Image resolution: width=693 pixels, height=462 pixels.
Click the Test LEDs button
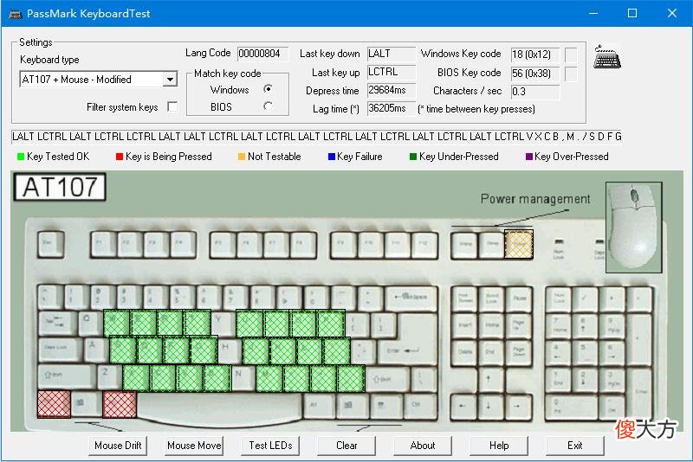(x=270, y=446)
